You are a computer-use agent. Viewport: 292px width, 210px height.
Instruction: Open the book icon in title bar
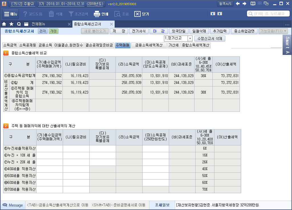[x=253, y=4]
